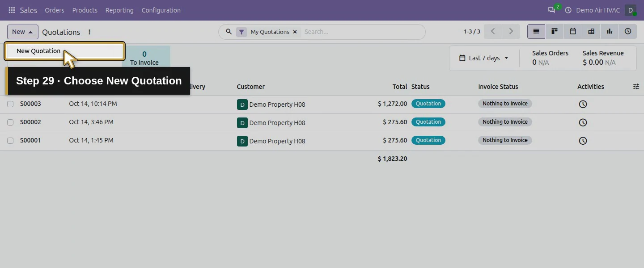Switch to activity view
The width and height of the screenshot is (644, 268).
click(x=628, y=32)
